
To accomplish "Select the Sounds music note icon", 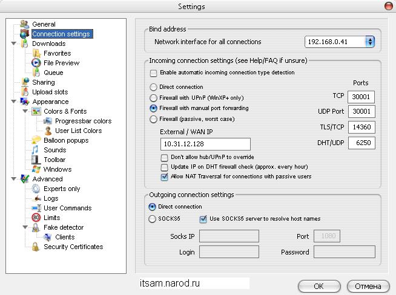I will coord(36,150).
